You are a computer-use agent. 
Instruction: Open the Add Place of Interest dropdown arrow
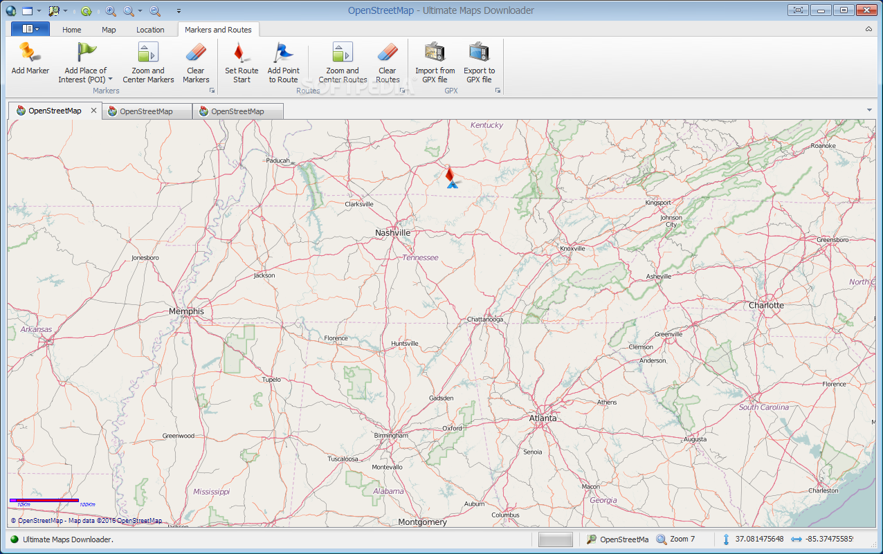click(110, 80)
